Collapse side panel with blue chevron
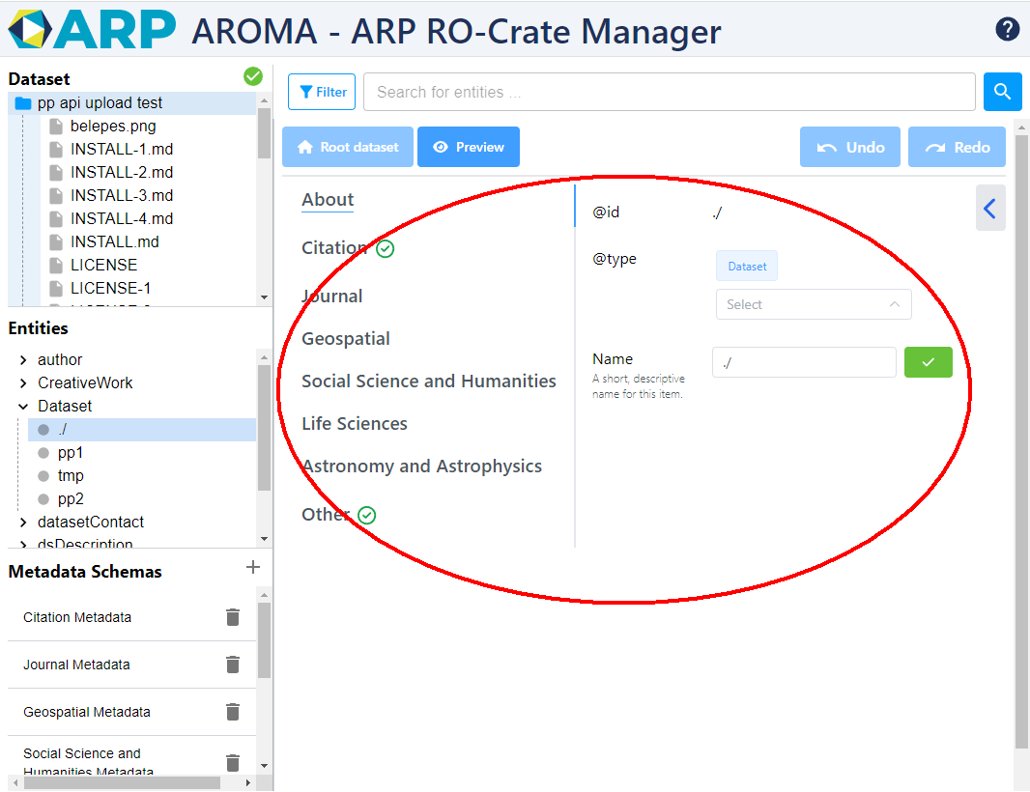The height and width of the screenshot is (792, 1030). [990, 209]
